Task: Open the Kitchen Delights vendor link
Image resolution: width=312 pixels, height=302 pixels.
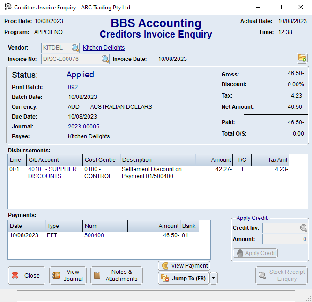Action: pyautogui.click(x=104, y=48)
